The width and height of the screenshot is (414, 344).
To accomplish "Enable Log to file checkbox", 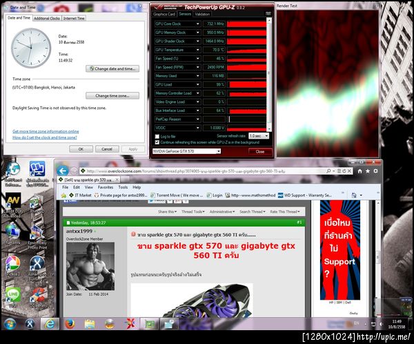I will pos(157,137).
